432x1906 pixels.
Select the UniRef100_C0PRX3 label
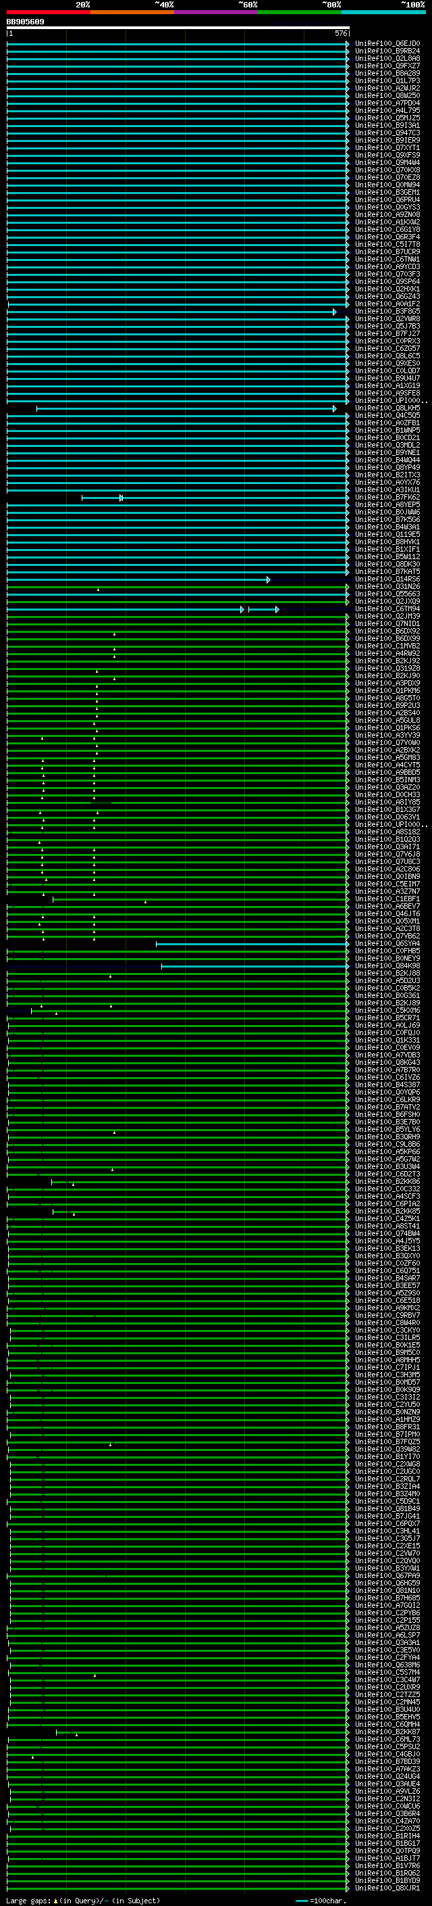(387, 341)
